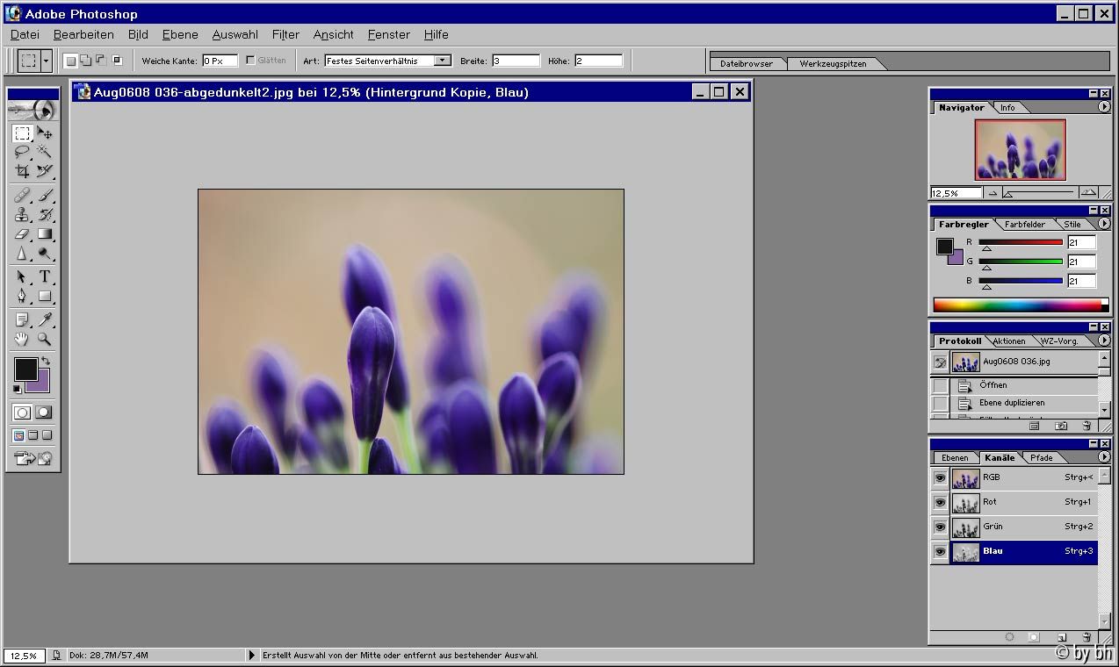Delete channel using Kanäle trash icon
Image resolution: width=1119 pixels, height=667 pixels.
point(1087,637)
